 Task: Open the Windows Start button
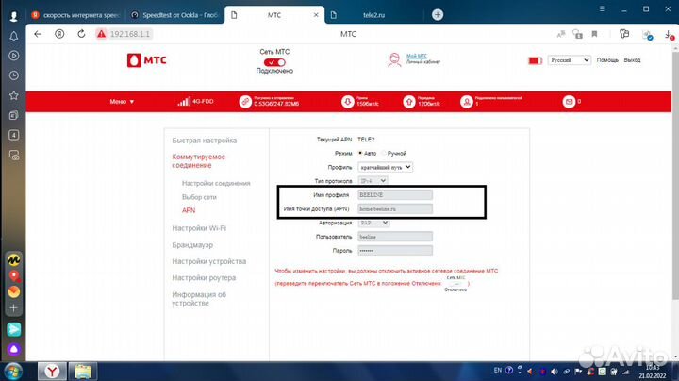point(12,372)
